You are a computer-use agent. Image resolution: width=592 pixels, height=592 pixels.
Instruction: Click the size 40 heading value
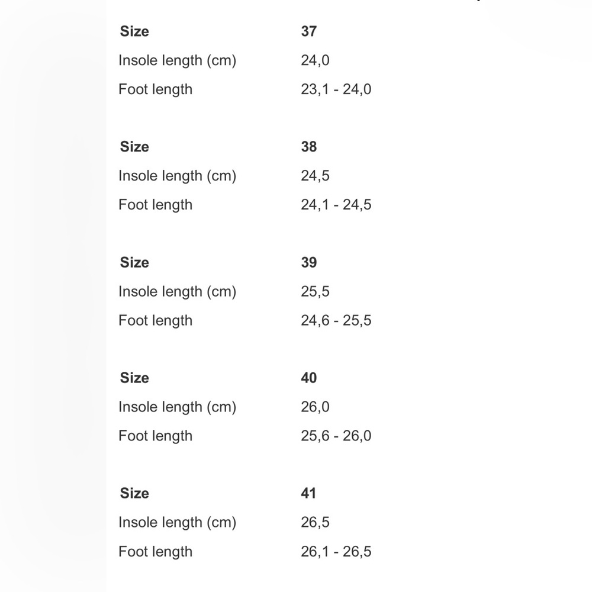(309, 378)
